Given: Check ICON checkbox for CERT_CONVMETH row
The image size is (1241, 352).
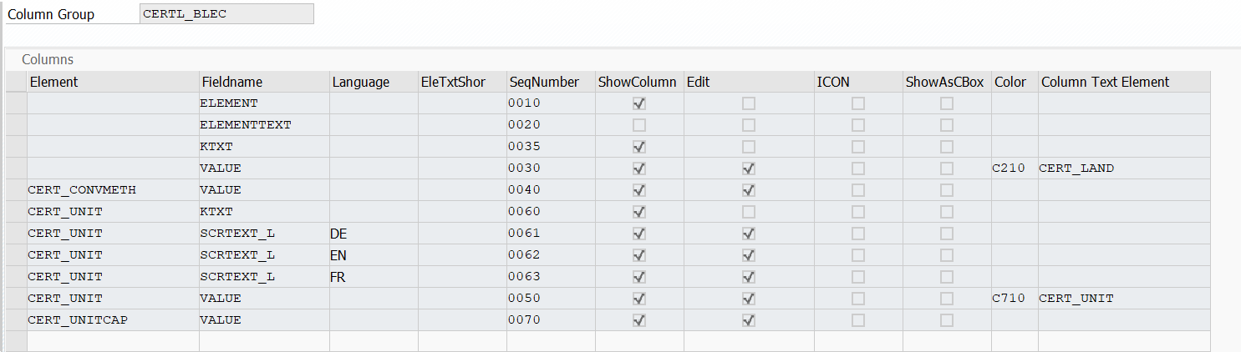Looking at the screenshot, I should pos(858,190).
